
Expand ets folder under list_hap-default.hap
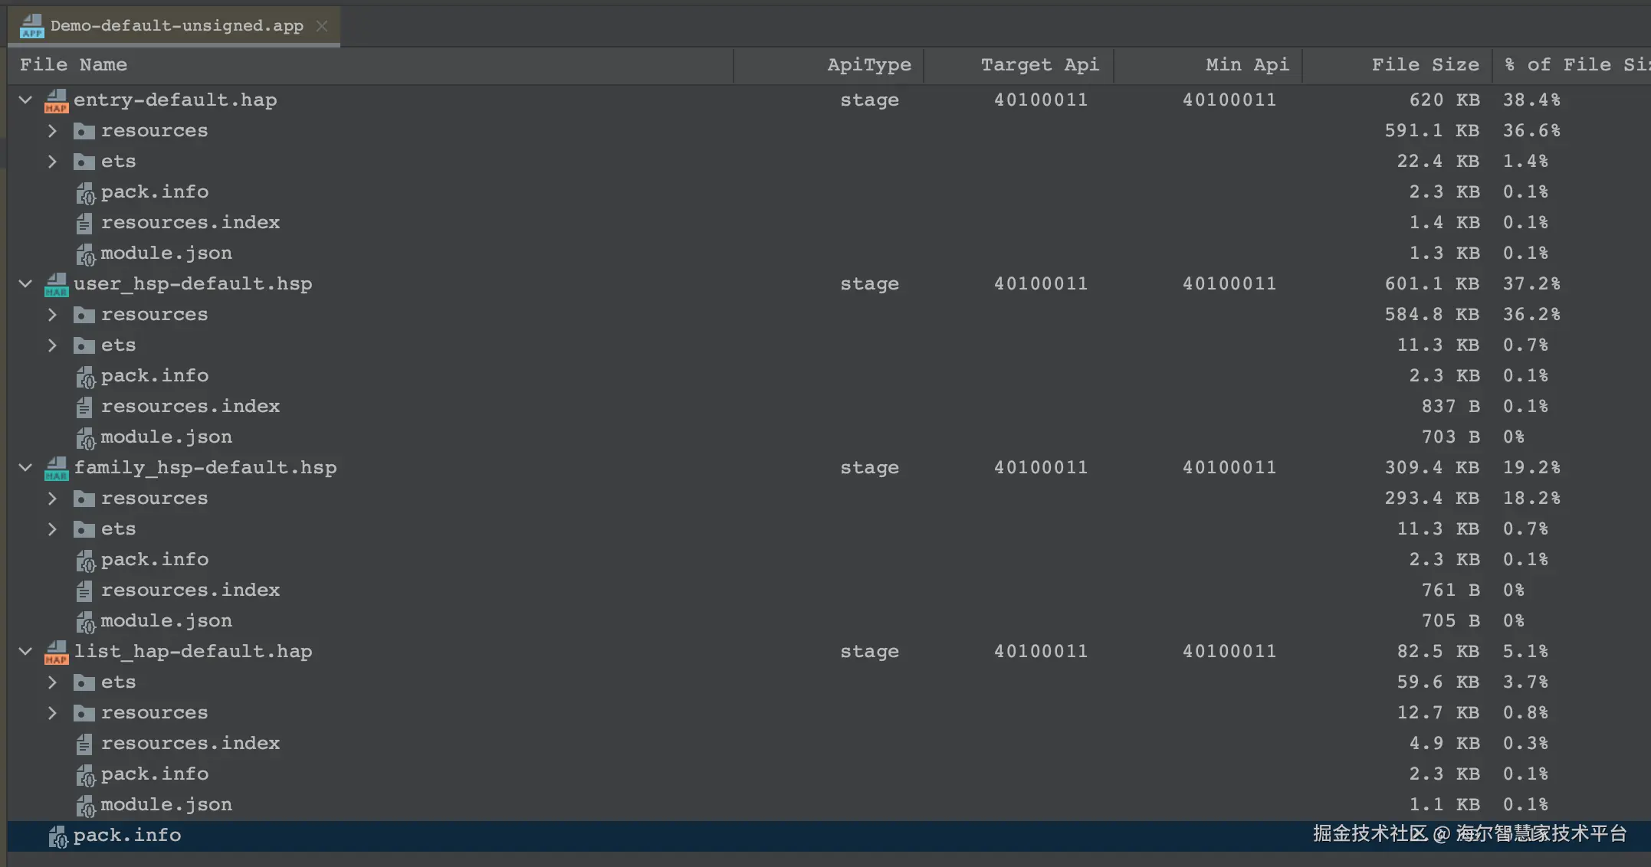coord(52,682)
